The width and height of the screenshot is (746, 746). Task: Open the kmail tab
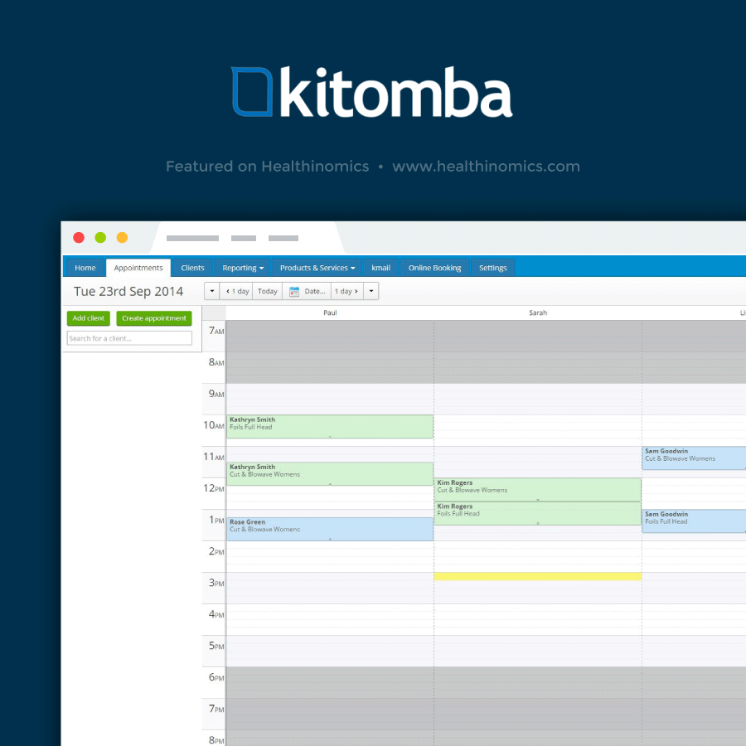[380, 267]
